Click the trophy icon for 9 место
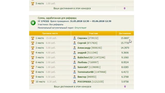The image size is (165, 93). coord(33,77)
